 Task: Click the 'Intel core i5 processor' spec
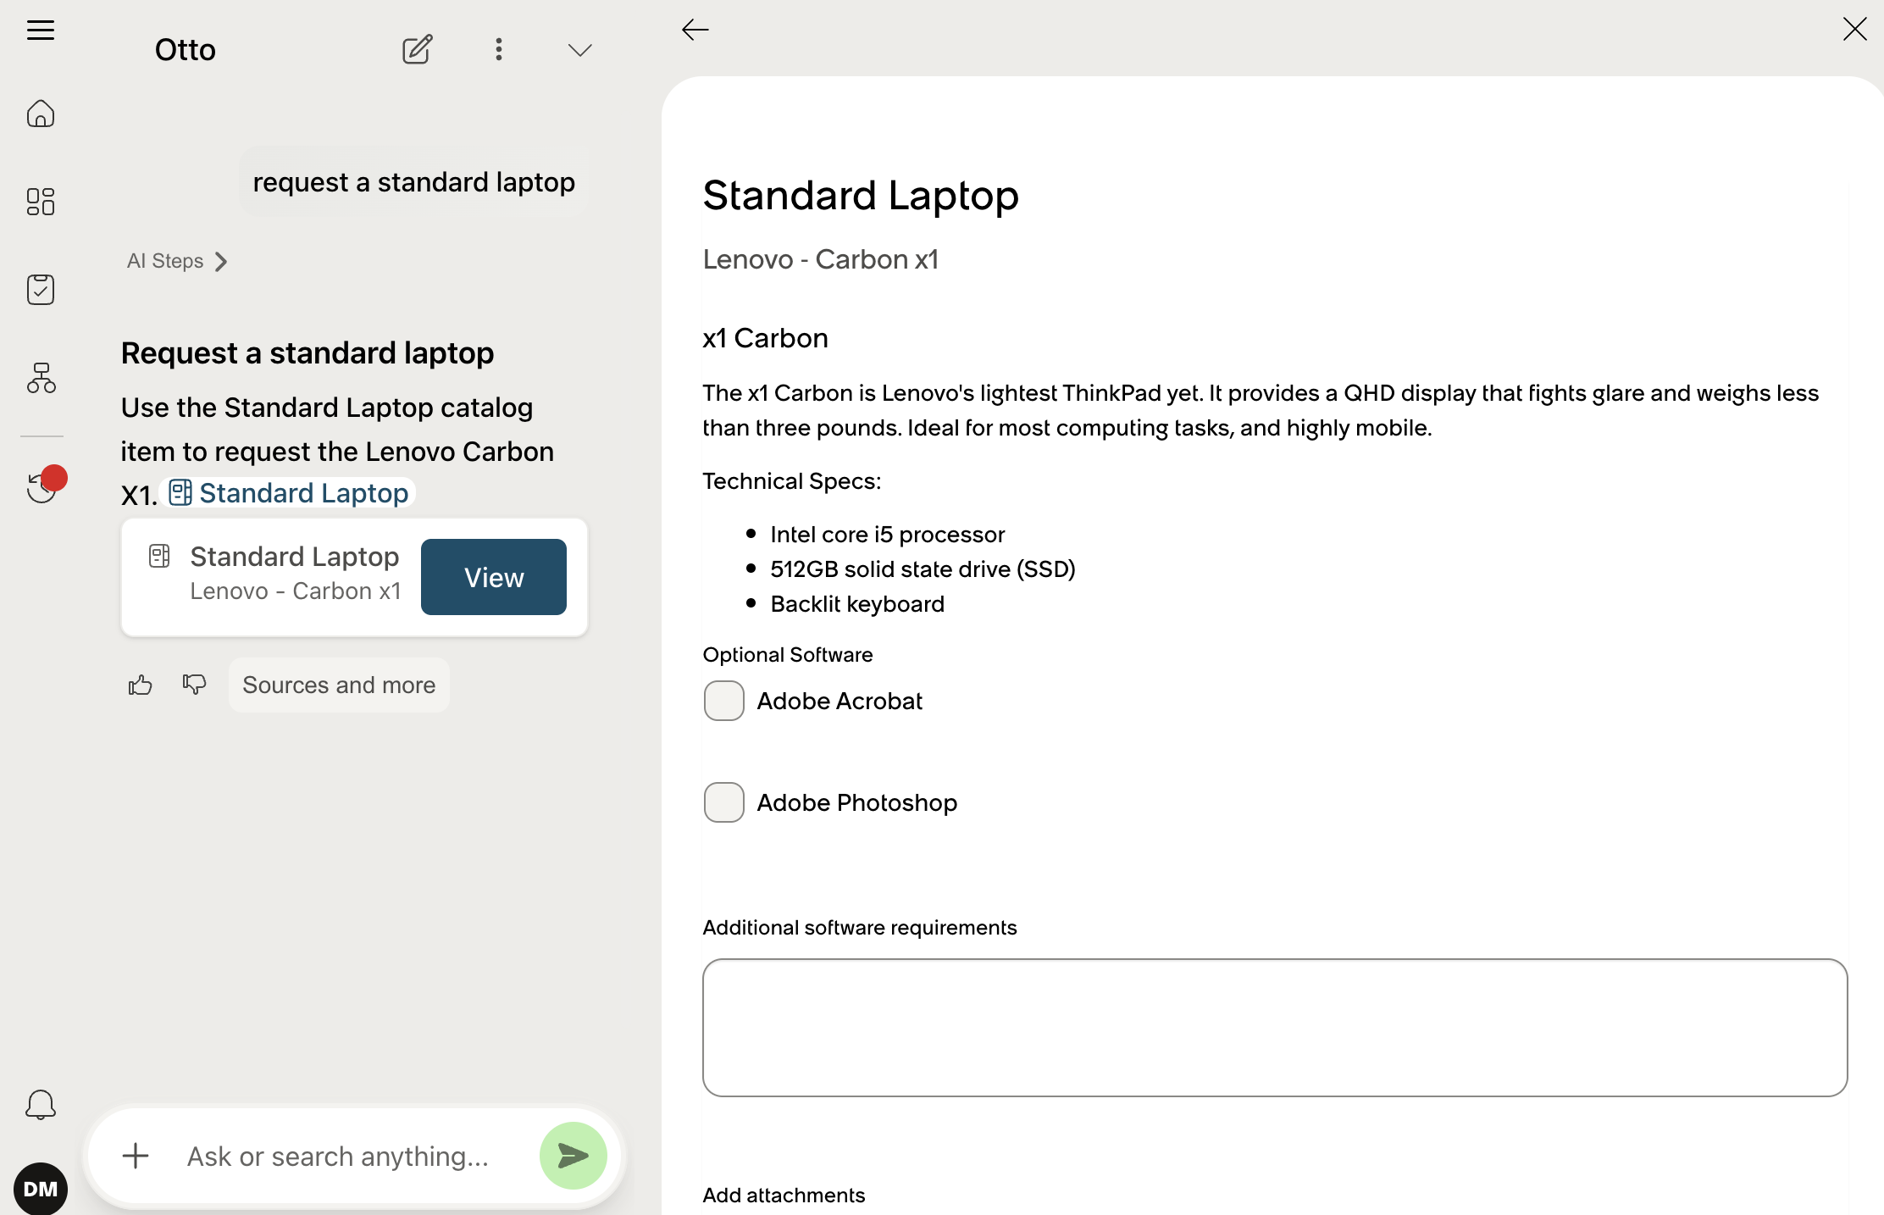pyautogui.click(x=887, y=535)
